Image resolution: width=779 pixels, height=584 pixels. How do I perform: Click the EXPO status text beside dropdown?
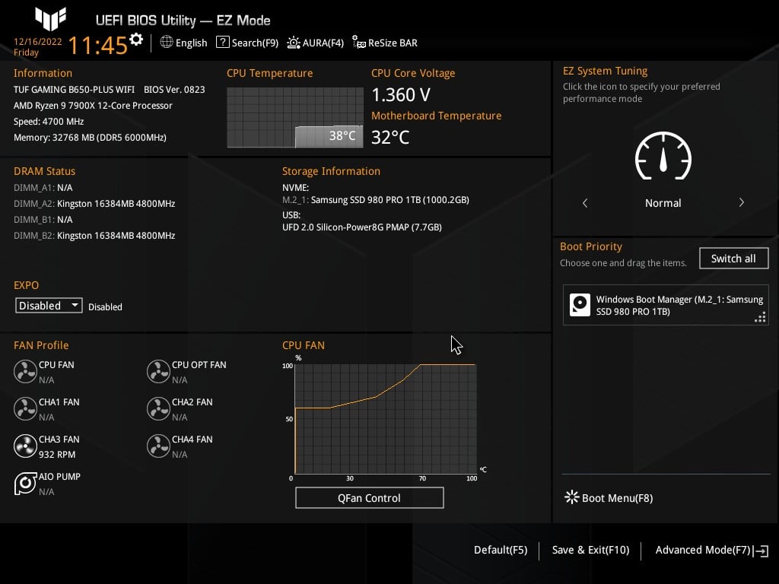coord(105,307)
